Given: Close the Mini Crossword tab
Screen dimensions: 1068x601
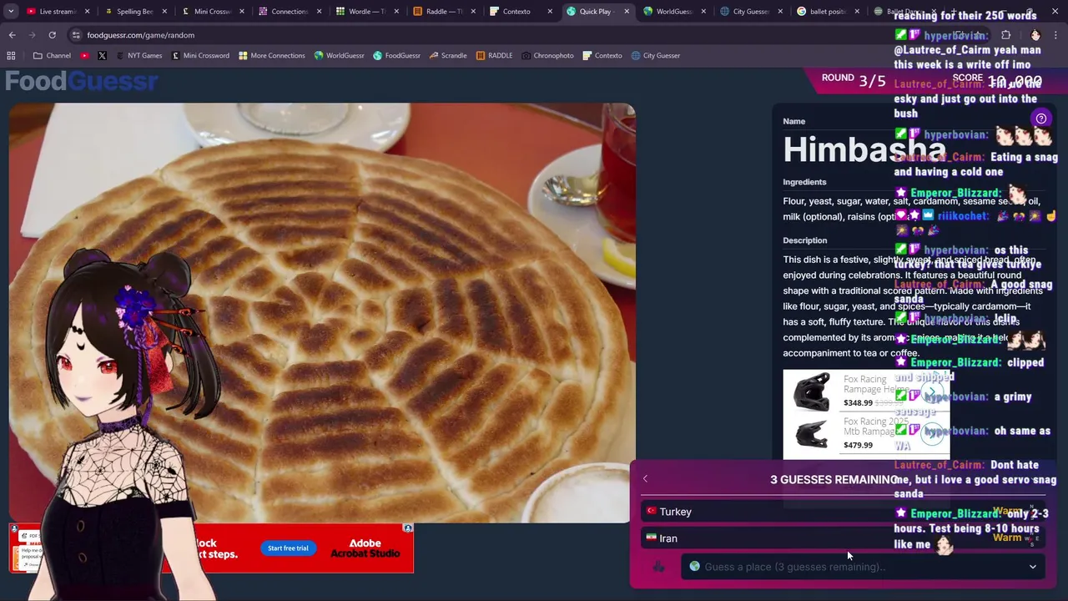Looking at the screenshot, I should click(241, 12).
